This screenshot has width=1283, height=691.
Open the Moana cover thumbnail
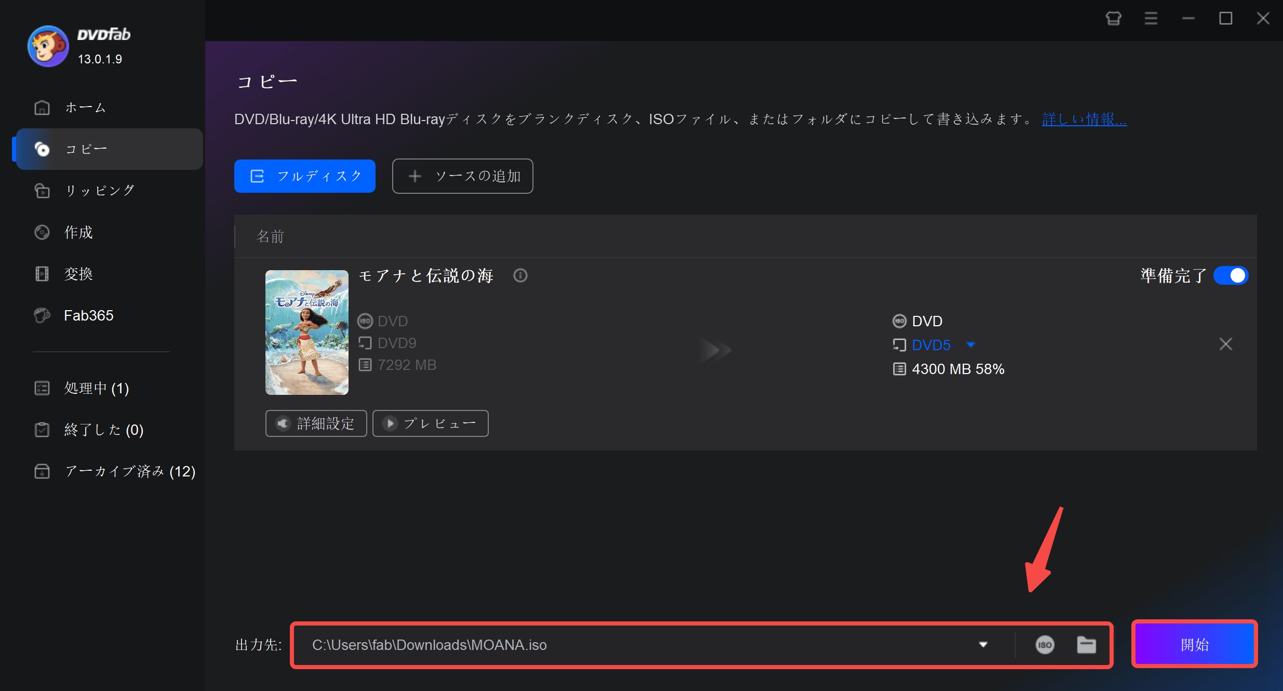pos(307,333)
